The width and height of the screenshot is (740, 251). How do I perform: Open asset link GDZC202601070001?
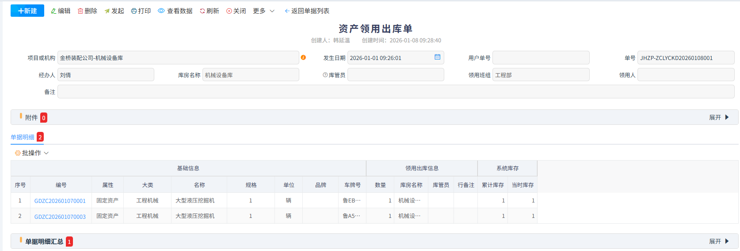click(x=60, y=201)
